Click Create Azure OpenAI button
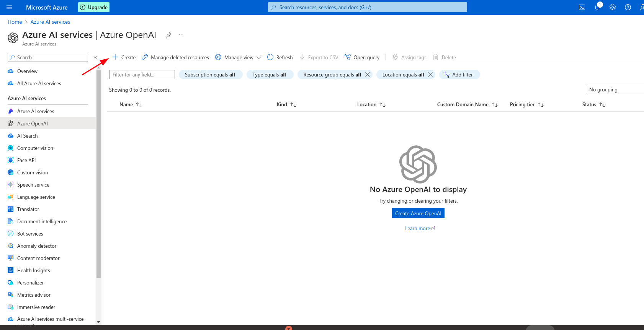This screenshot has width=644, height=330. click(x=418, y=213)
